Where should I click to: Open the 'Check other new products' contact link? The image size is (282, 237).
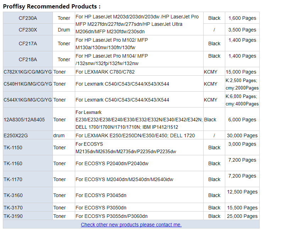click(131, 224)
